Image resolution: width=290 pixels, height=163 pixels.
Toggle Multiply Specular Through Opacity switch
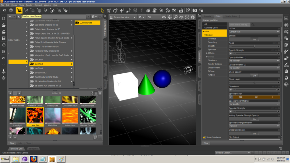254,119
